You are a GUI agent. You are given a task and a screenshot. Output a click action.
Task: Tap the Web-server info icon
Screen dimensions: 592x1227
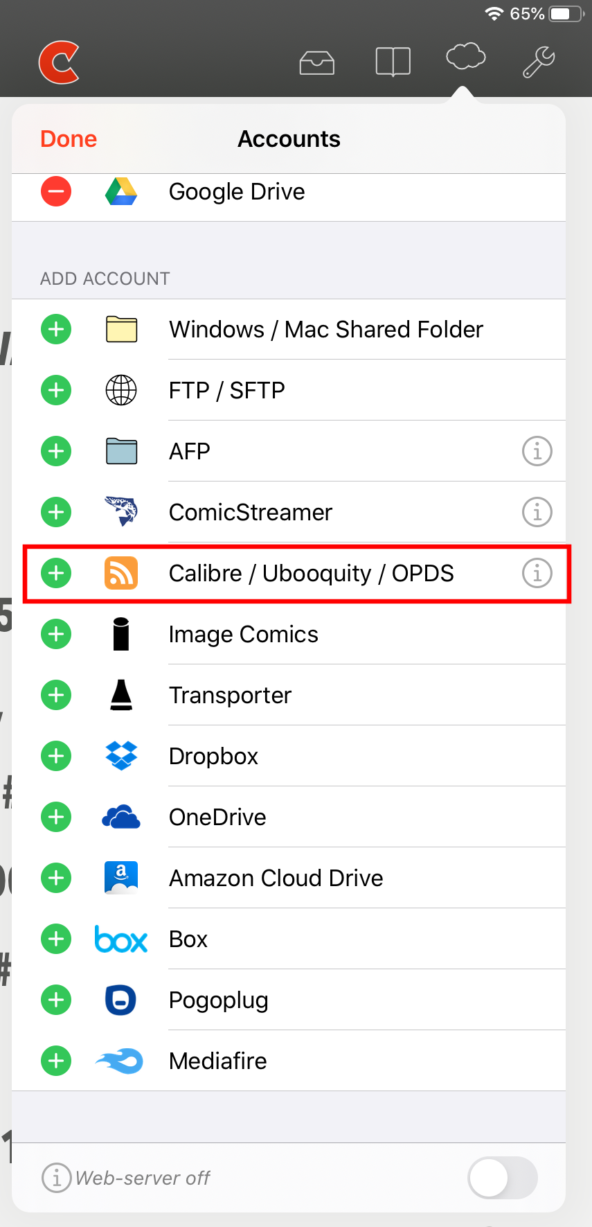click(x=56, y=1177)
